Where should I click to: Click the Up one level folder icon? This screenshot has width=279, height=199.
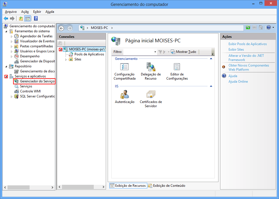tap(21, 18)
